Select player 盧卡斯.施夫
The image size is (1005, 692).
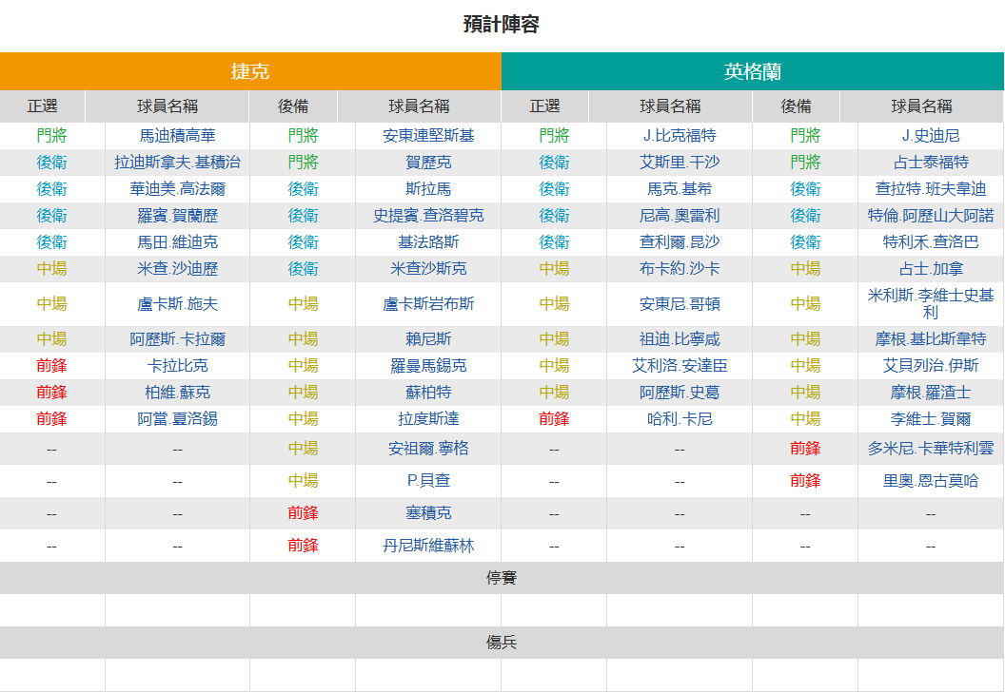tap(178, 304)
